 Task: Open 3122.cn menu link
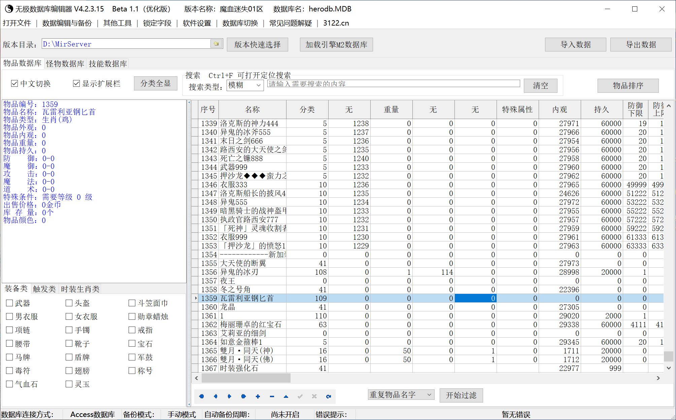pyautogui.click(x=336, y=23)
